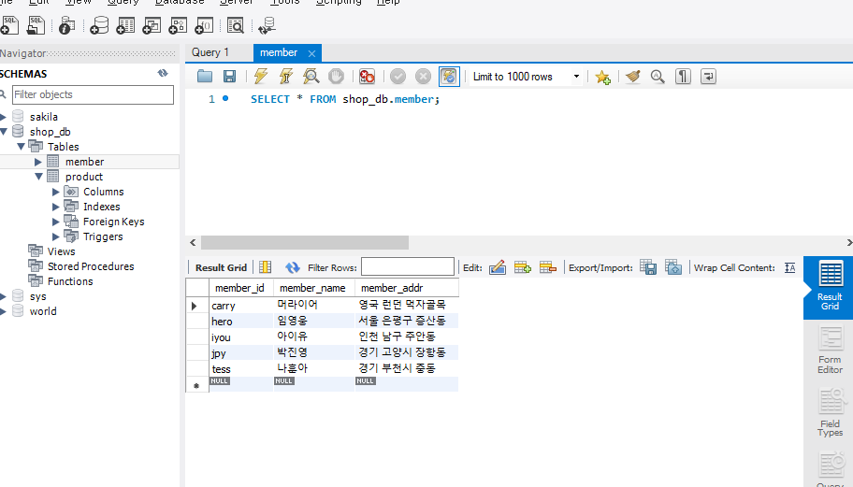The width and height of the screenshot is (853, 487).
Task: Rollback transaction X icon
Action: click(x=423, y=76)
